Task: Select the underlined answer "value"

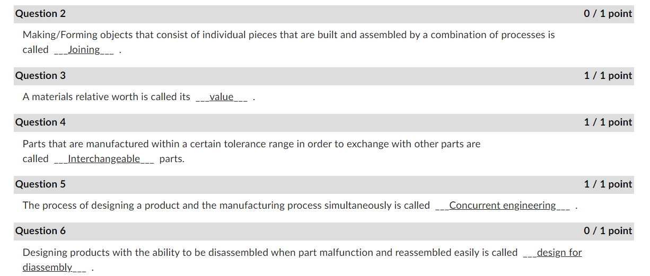Action: (222, 97)
